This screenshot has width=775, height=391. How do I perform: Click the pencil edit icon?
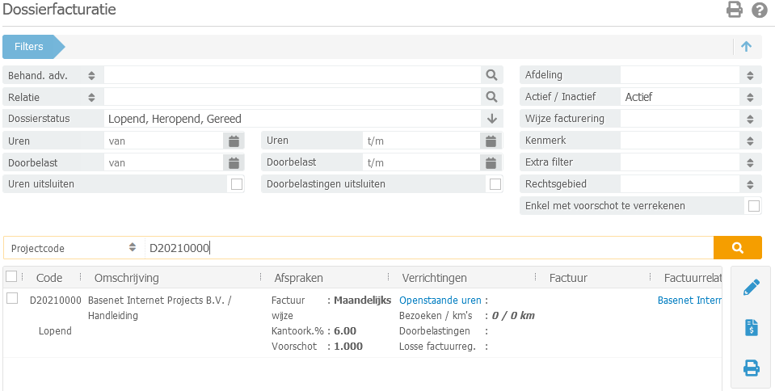pos(751,287)
